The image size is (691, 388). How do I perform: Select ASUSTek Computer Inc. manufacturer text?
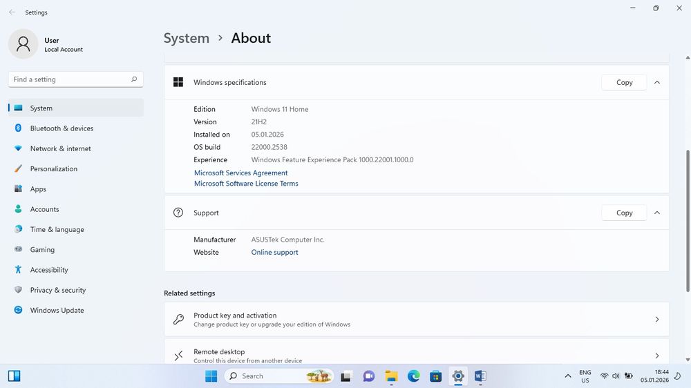(287, 240)
